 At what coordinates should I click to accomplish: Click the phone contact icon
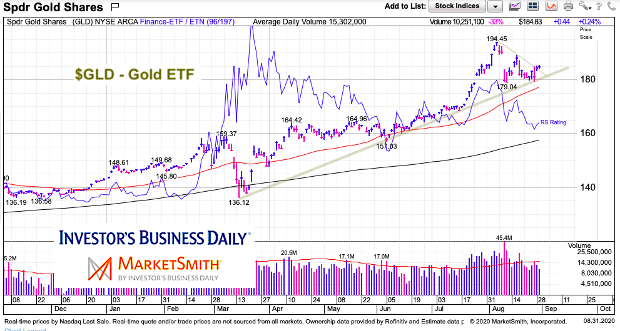point(613,6)
